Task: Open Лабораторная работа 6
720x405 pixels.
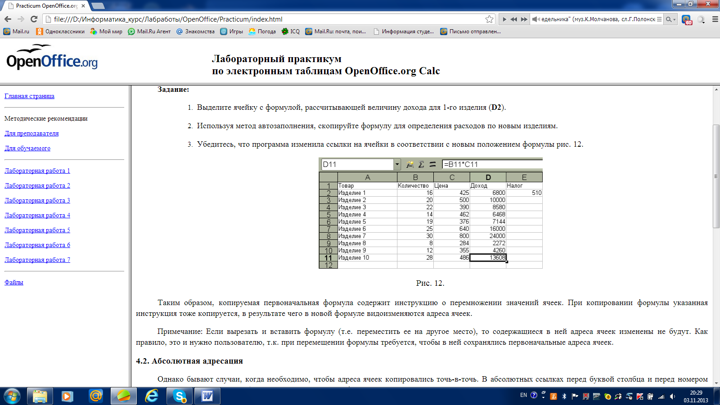Action: (37, 245)
